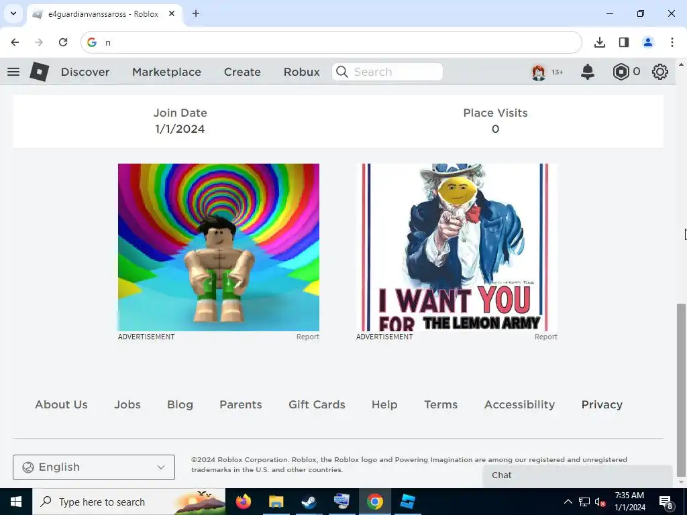Click the rainbow tunnel ad image
The width and height of the screenshot is (687, 515).
pyautogui.click(x=219, y=247)
